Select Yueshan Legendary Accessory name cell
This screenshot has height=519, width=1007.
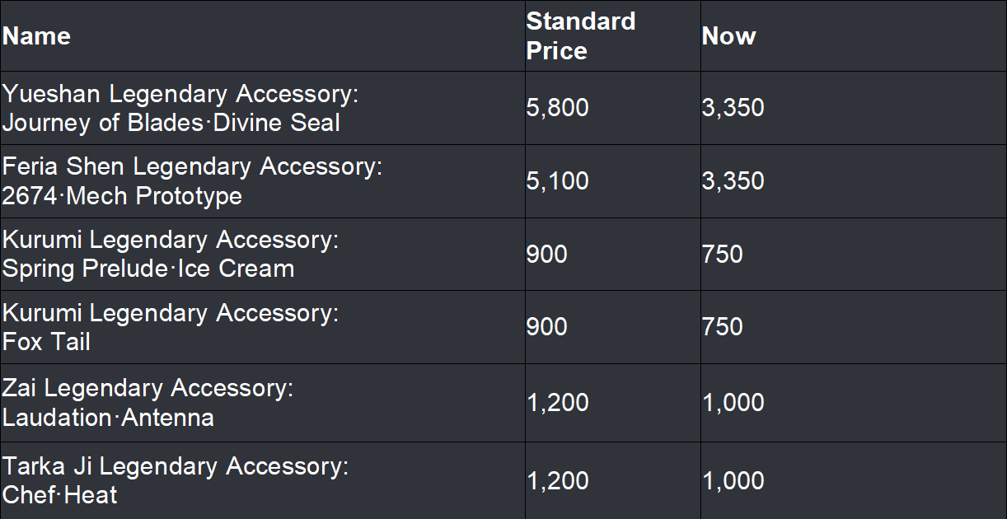pos(180,108)
